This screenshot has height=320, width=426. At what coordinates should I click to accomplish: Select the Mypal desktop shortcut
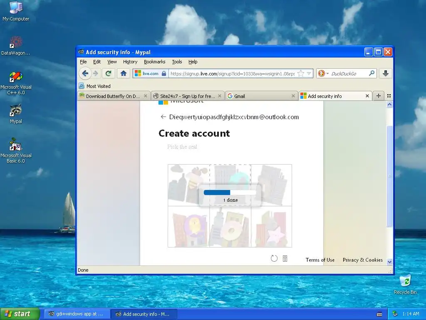pos(16,114)
